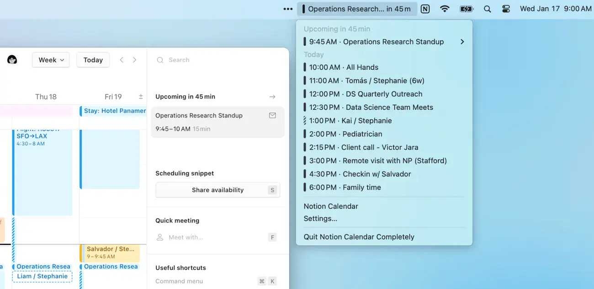The image size is (594, 289).
Task: Click the Share availability button
Action: click(217, 190)
